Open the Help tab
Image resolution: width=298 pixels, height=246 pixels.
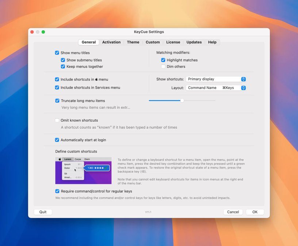pyautogui.click(x=212, y=42)
